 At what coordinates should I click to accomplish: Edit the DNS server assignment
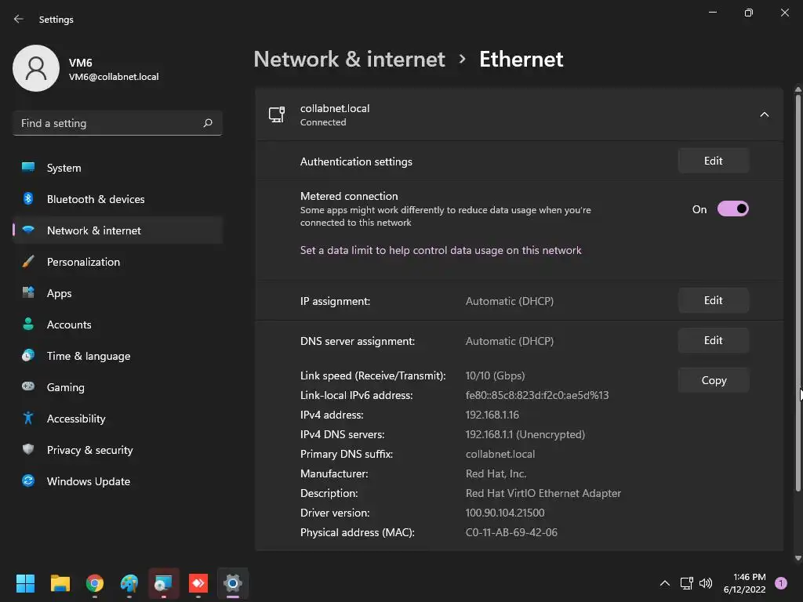click(713, 340)
